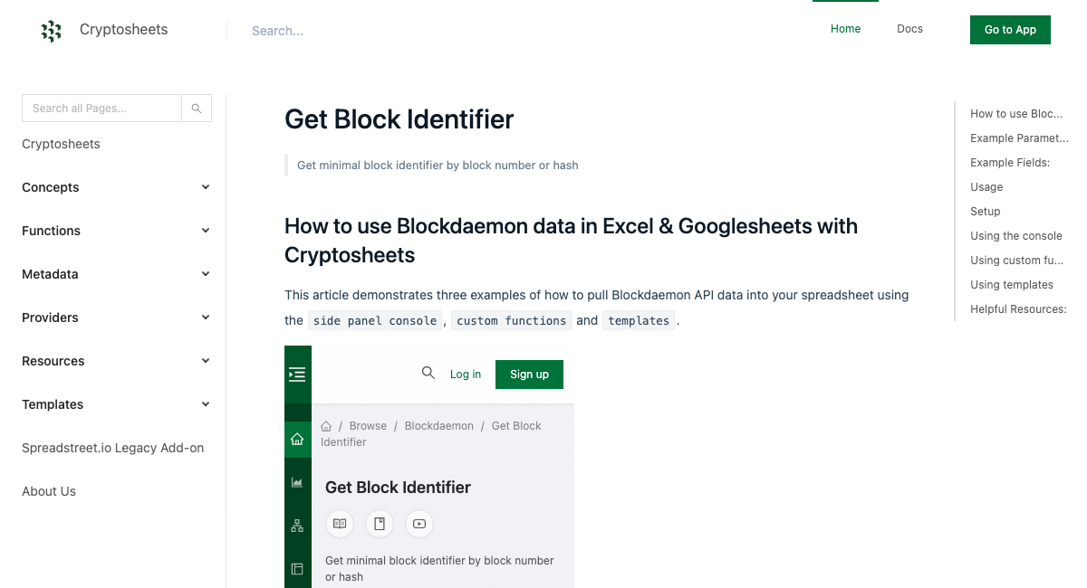This screenshot has height=588, width=1087.
Task: Select the Home navigation item
Action: point(845,28)
